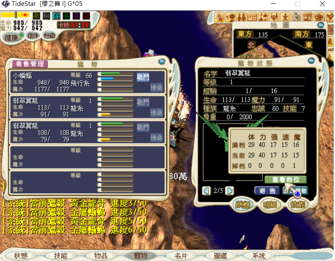The image size is (335, 261).
Task: Click the shouting-head chat action icon
Action: pyautogui.click(x=230, y=17)
